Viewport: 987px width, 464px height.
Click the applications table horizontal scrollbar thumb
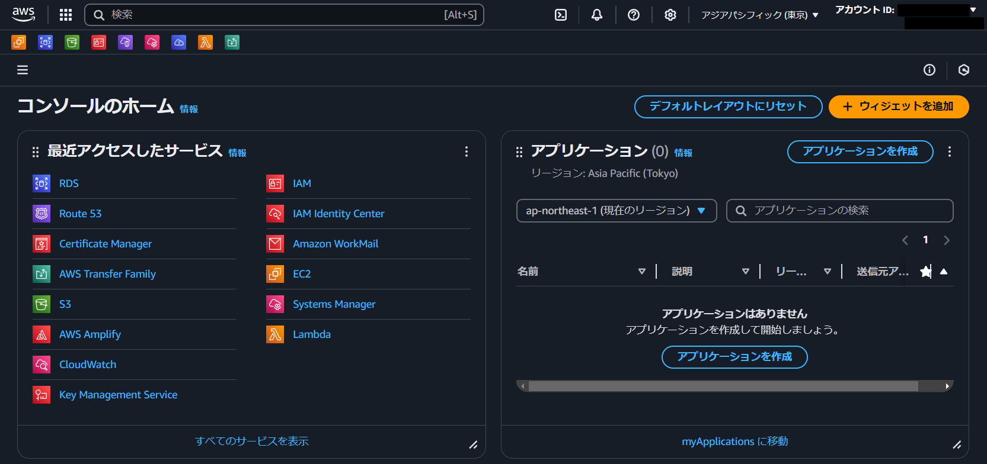723,386
